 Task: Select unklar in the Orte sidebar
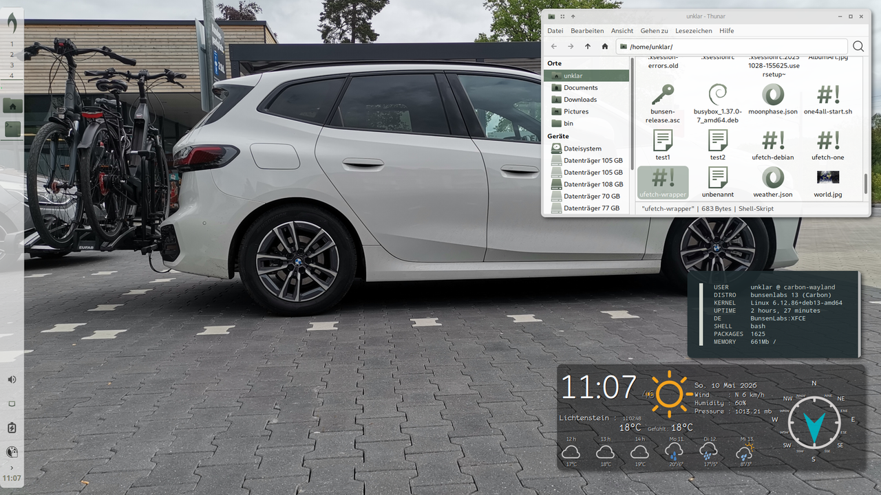[x=586, y=76]
